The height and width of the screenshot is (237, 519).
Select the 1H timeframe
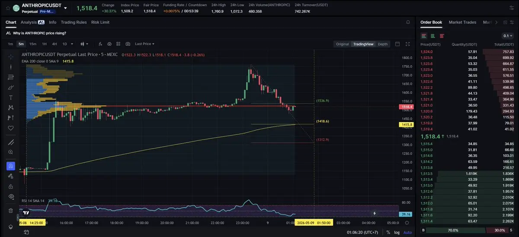click(x=44, y=44)
